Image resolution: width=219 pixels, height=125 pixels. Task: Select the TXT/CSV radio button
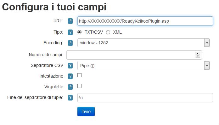pos(80,32)
